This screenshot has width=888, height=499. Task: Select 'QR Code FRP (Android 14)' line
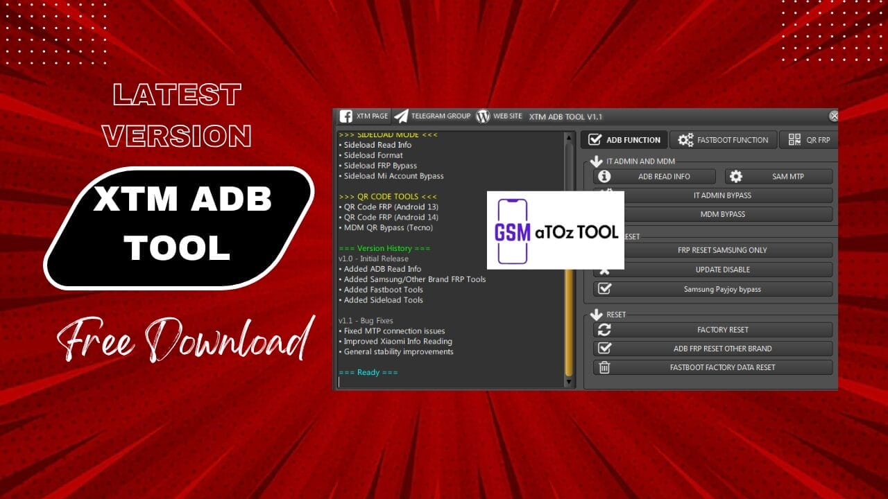coord(388,217)
